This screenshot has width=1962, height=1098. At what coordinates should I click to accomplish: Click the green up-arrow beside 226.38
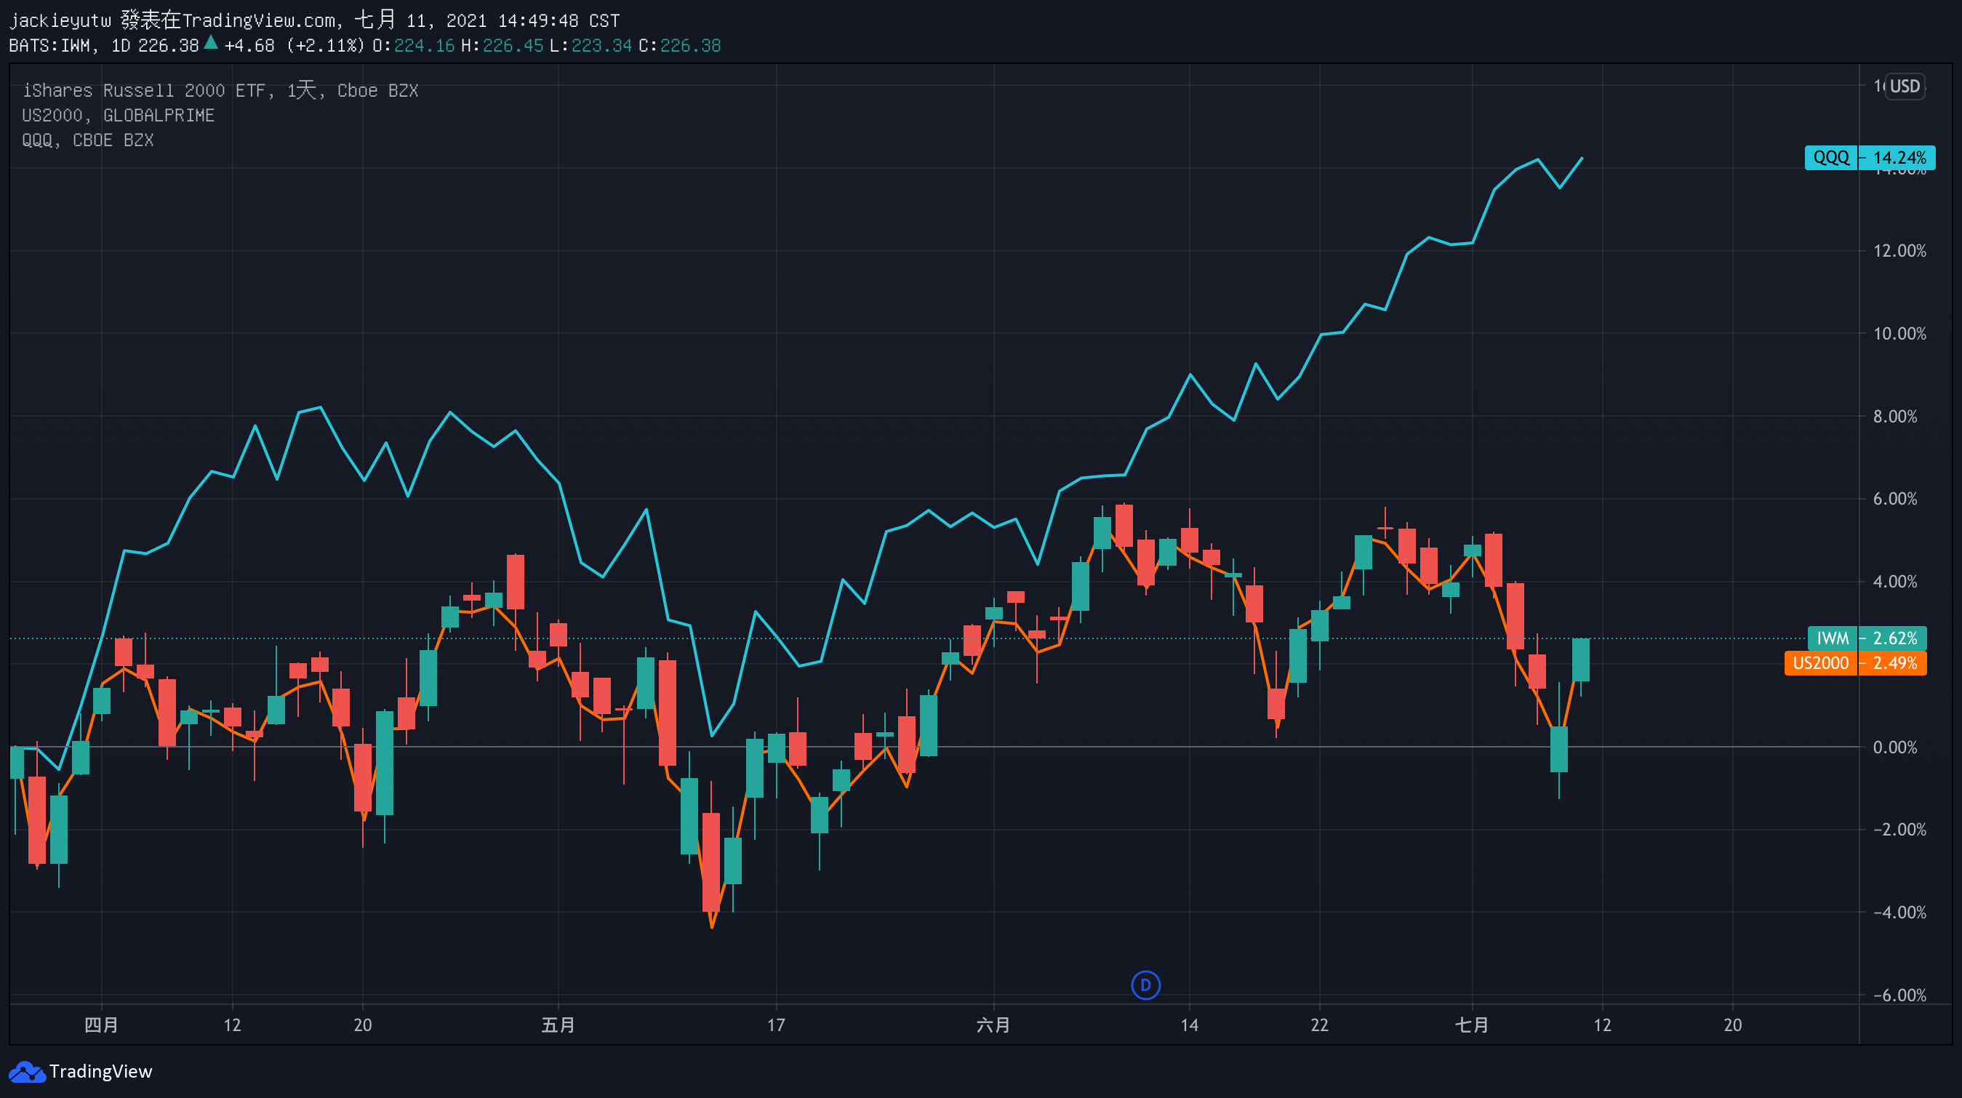tap(211, 44)
